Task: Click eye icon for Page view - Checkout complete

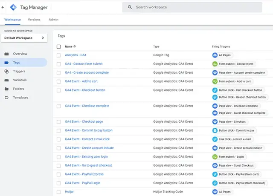Action: [215, 106]
